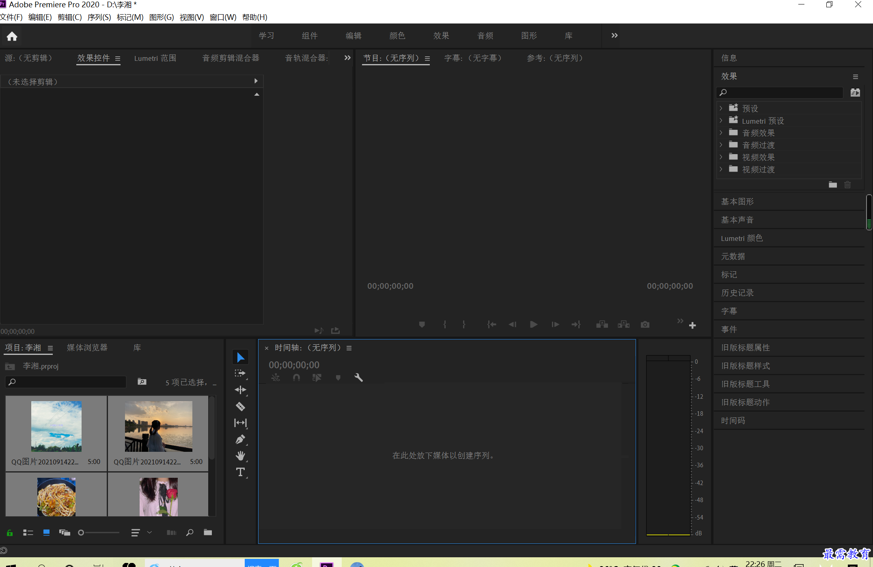Image resolution: width=873 pixels, height=567 pixels.
Task: Click the Play button in program monitor
Action: pos(534,324)
